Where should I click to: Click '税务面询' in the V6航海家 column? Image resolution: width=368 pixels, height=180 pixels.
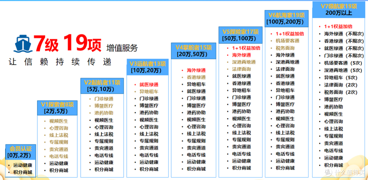click(285, 48)
